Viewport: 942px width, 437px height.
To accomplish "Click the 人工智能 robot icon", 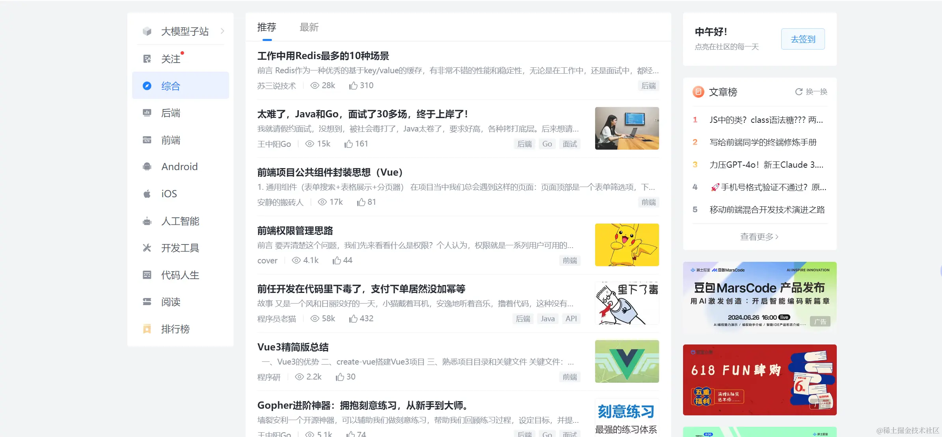I will pos(147,221).
